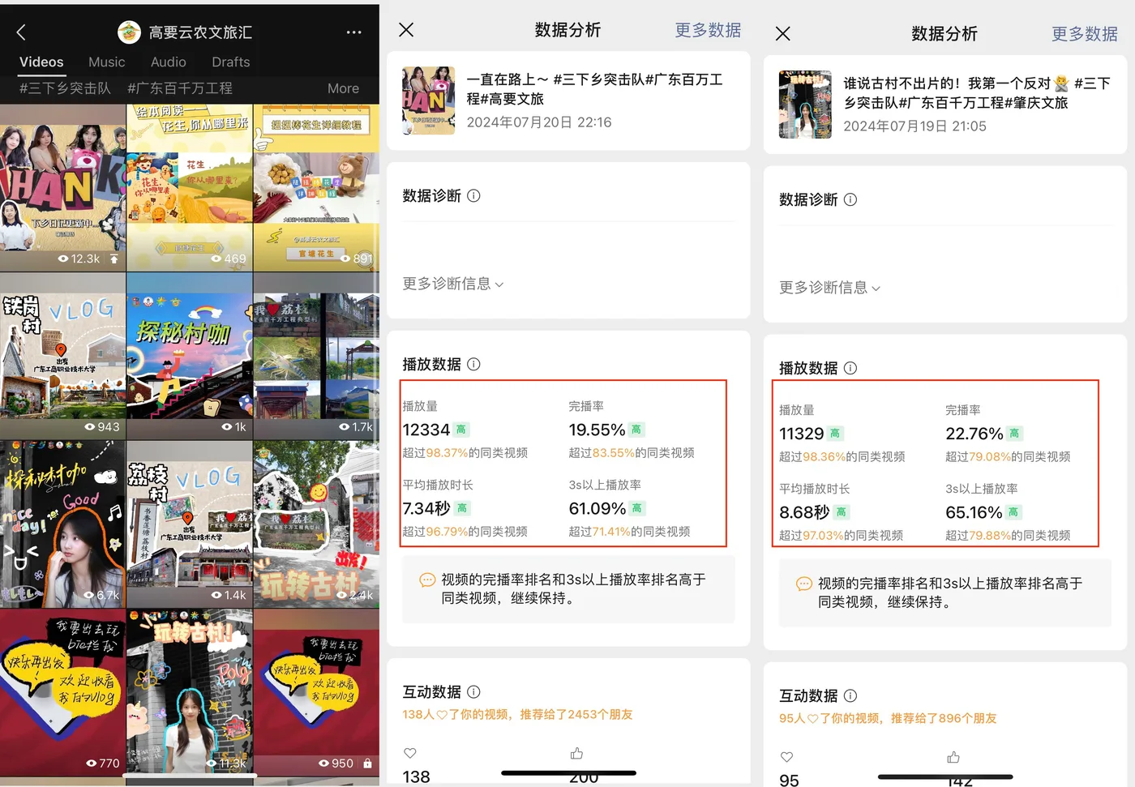Tap info icon beside 播放数据 in right panel

[850, 368]
